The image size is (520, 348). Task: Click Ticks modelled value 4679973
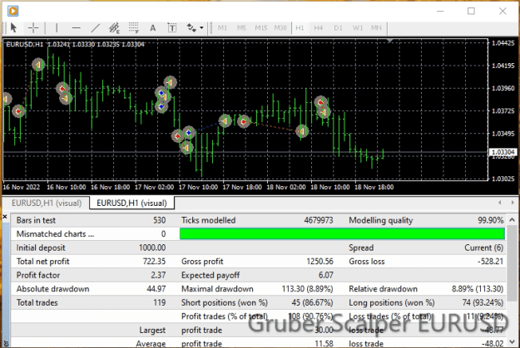(x=319, y=220)
